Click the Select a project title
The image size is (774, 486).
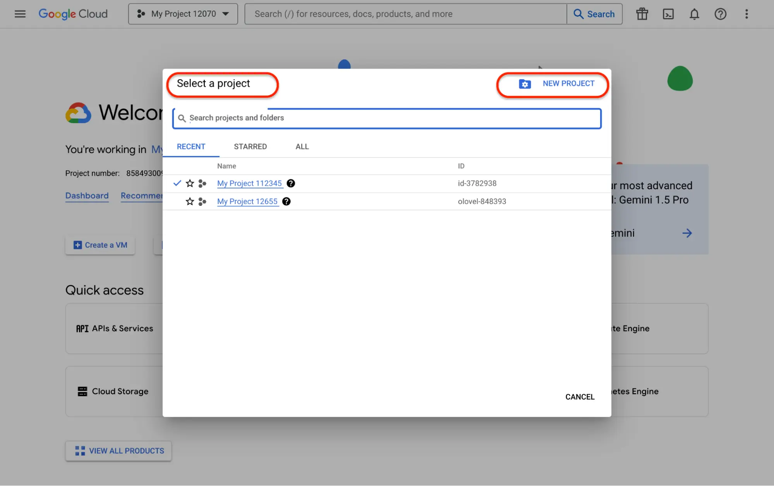tap(213, 84)
